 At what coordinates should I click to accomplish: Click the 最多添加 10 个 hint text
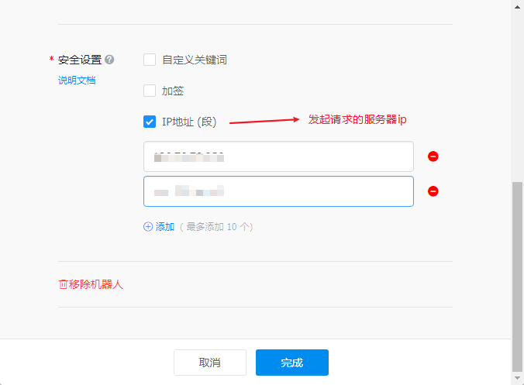coord(216,227)
